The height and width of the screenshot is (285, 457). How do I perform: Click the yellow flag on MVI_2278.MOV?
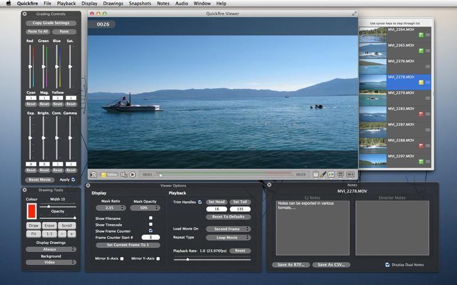(421, 83)
